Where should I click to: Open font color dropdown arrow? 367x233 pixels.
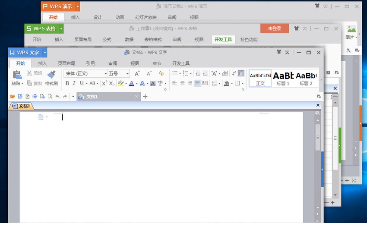click(137, 83)
